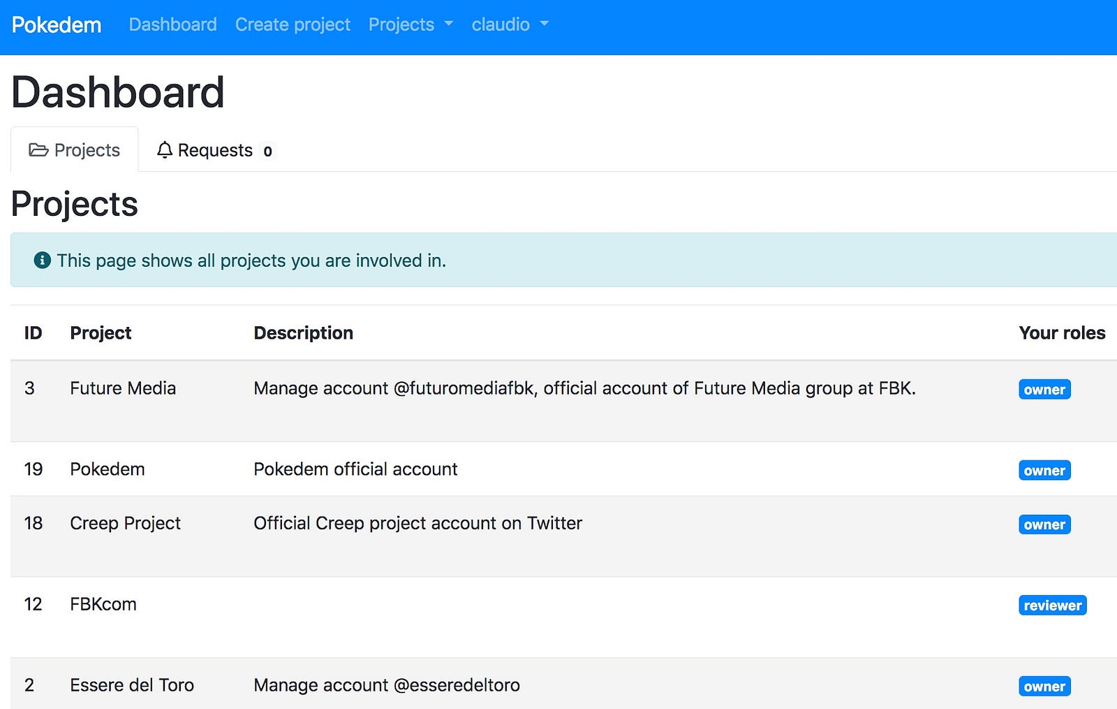The width and height of the screenshot is (1117, 709).
Task: Switch to the Projects tab
Action: click(75, 150)
